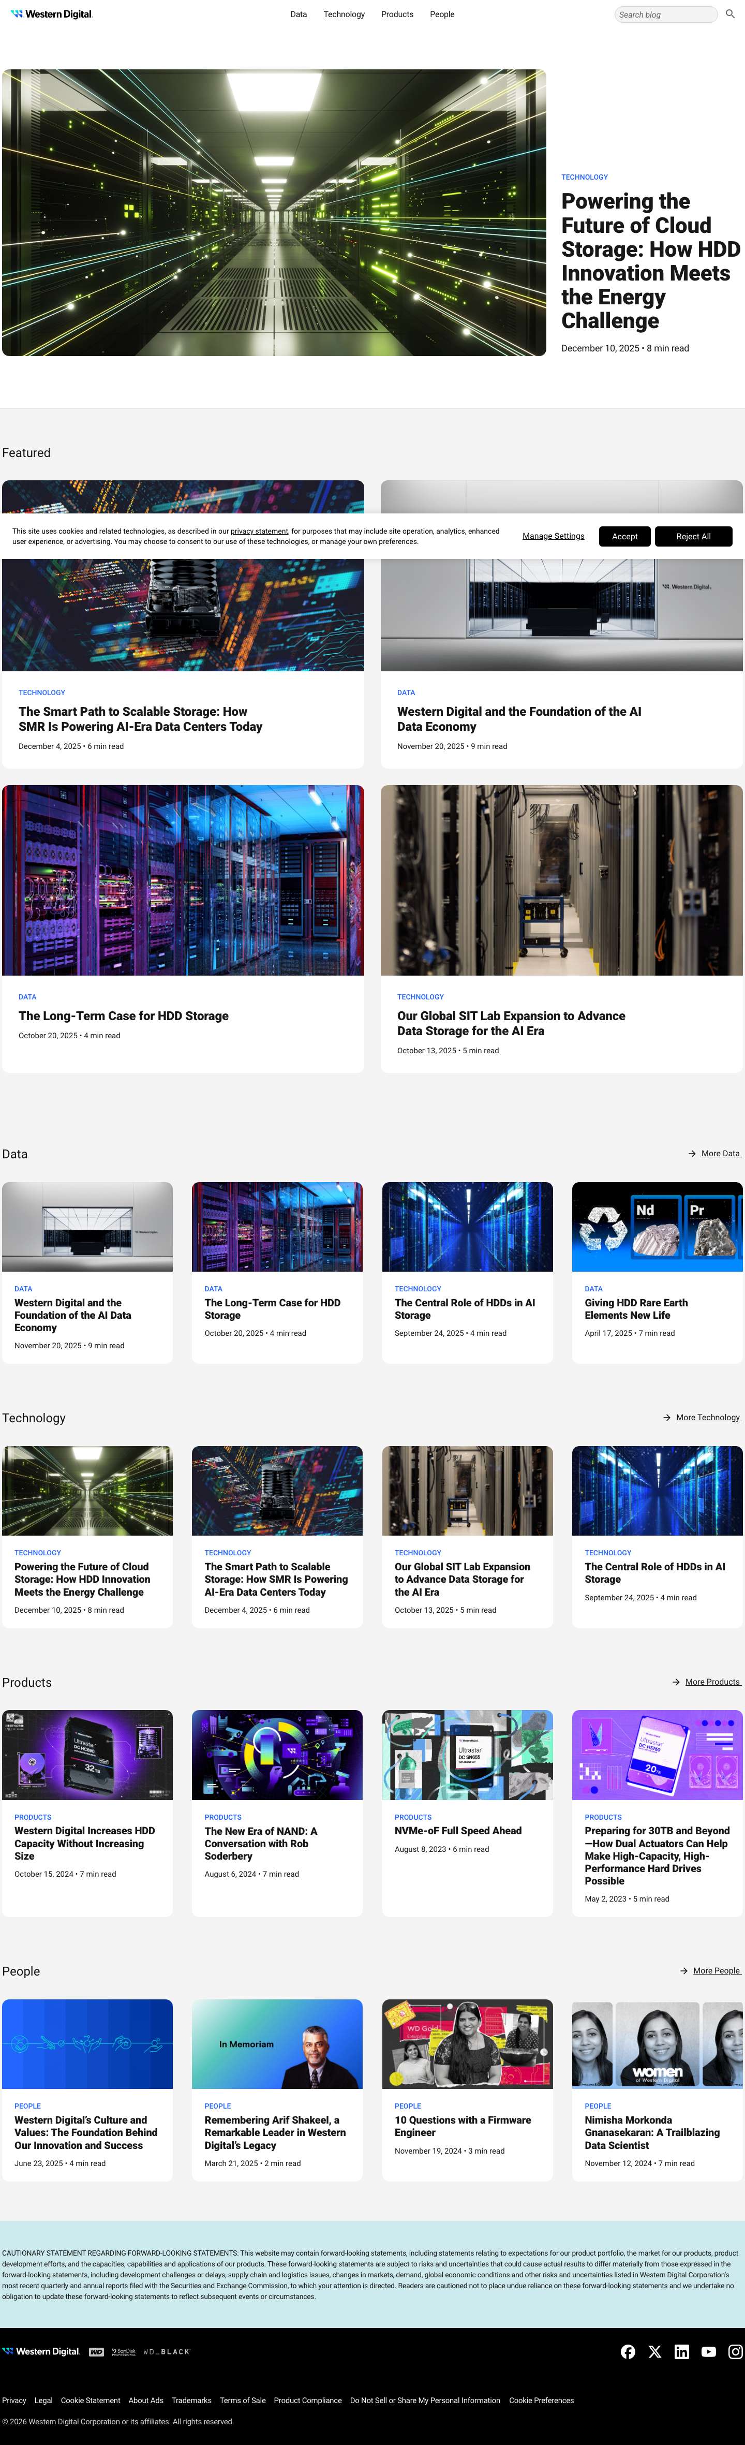Follow the More Technology link
745x2445 pixels.
(x=708, y=1417)
